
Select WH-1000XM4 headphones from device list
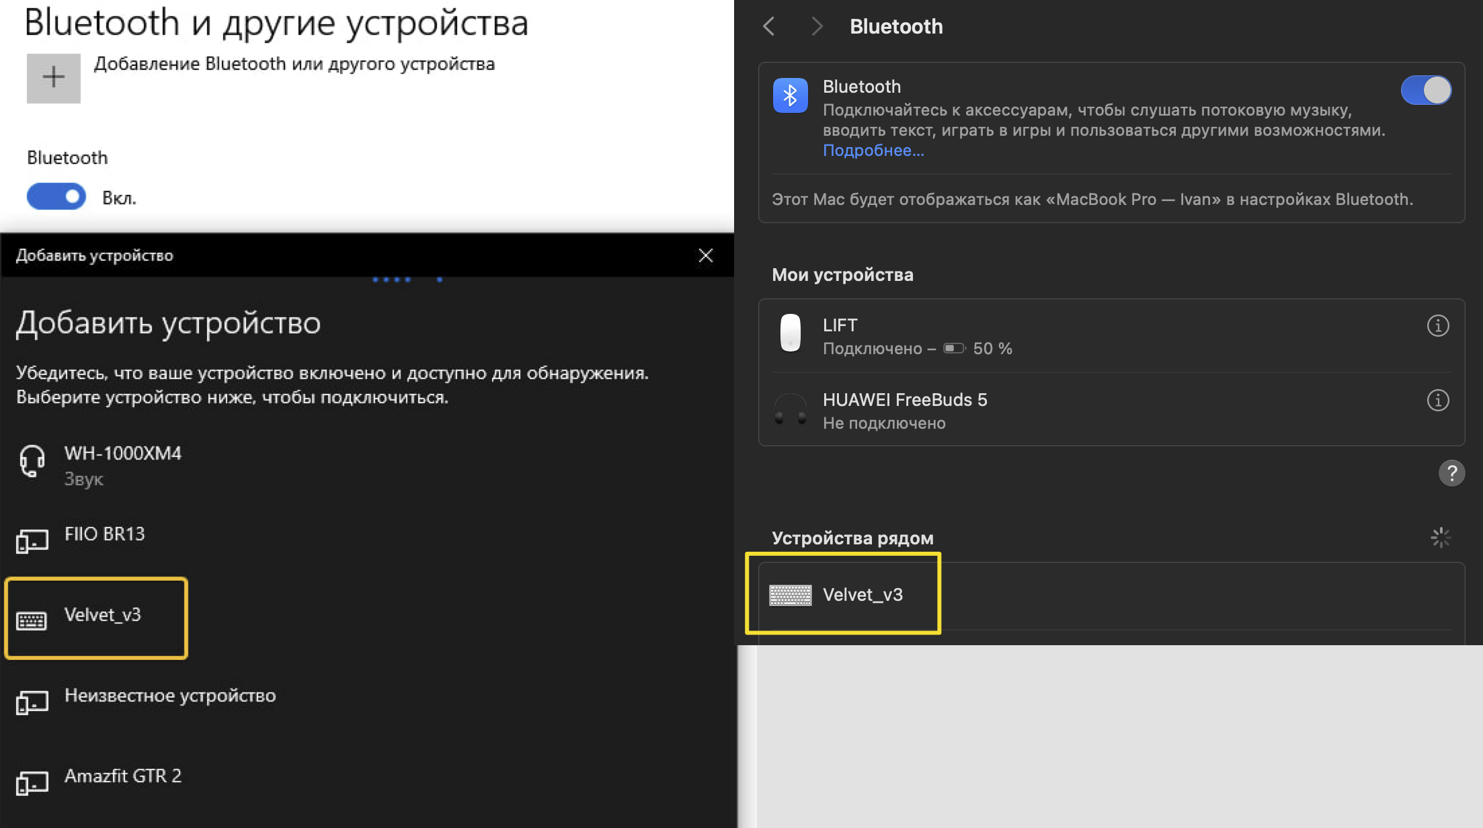122,464
